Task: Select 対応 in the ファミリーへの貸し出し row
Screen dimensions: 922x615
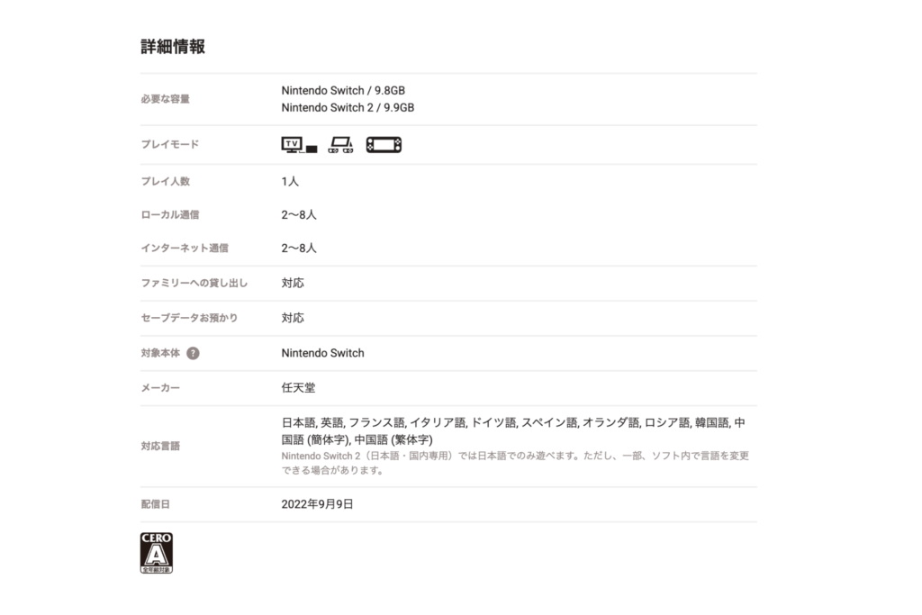Action: [293, 283]
